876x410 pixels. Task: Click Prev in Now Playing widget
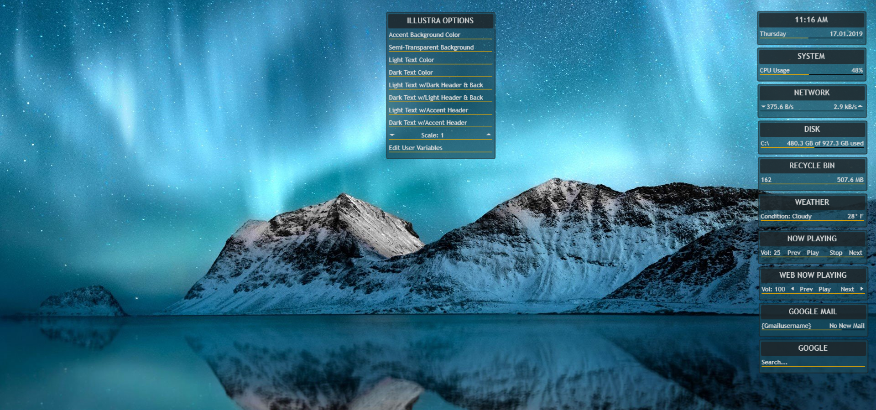tap(794, 253)
